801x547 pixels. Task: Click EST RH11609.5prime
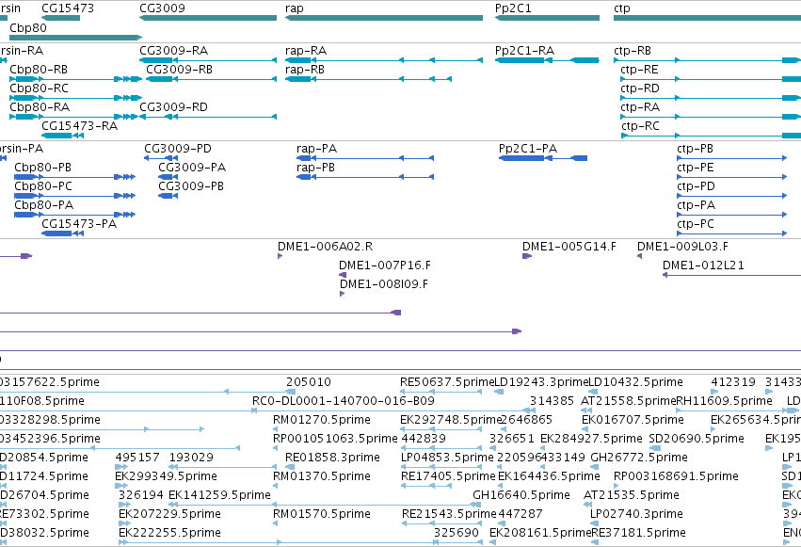pos(725,401)
